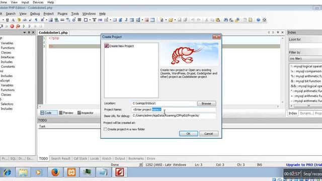322x181 pixels.
Task: Click the Find in files toolbar icon
Action: coord(237,20)
